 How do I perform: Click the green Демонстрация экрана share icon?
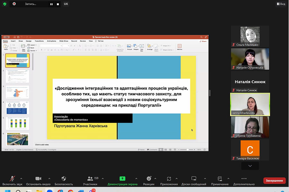tap(122, 179)
